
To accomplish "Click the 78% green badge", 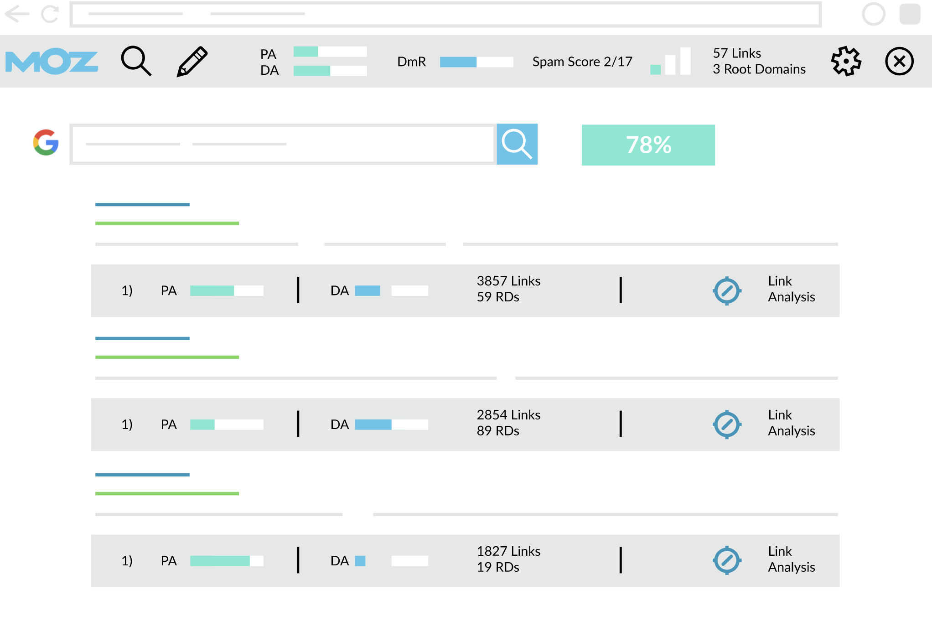I will point(648,145).
